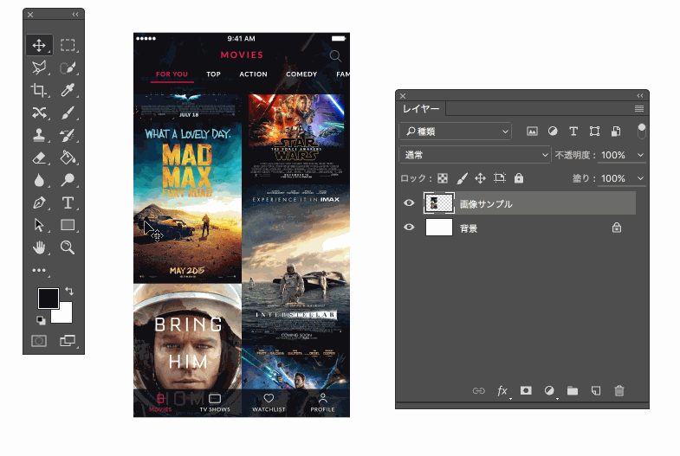Add a layer mask
680x456 pixels.
coord(526,390)
